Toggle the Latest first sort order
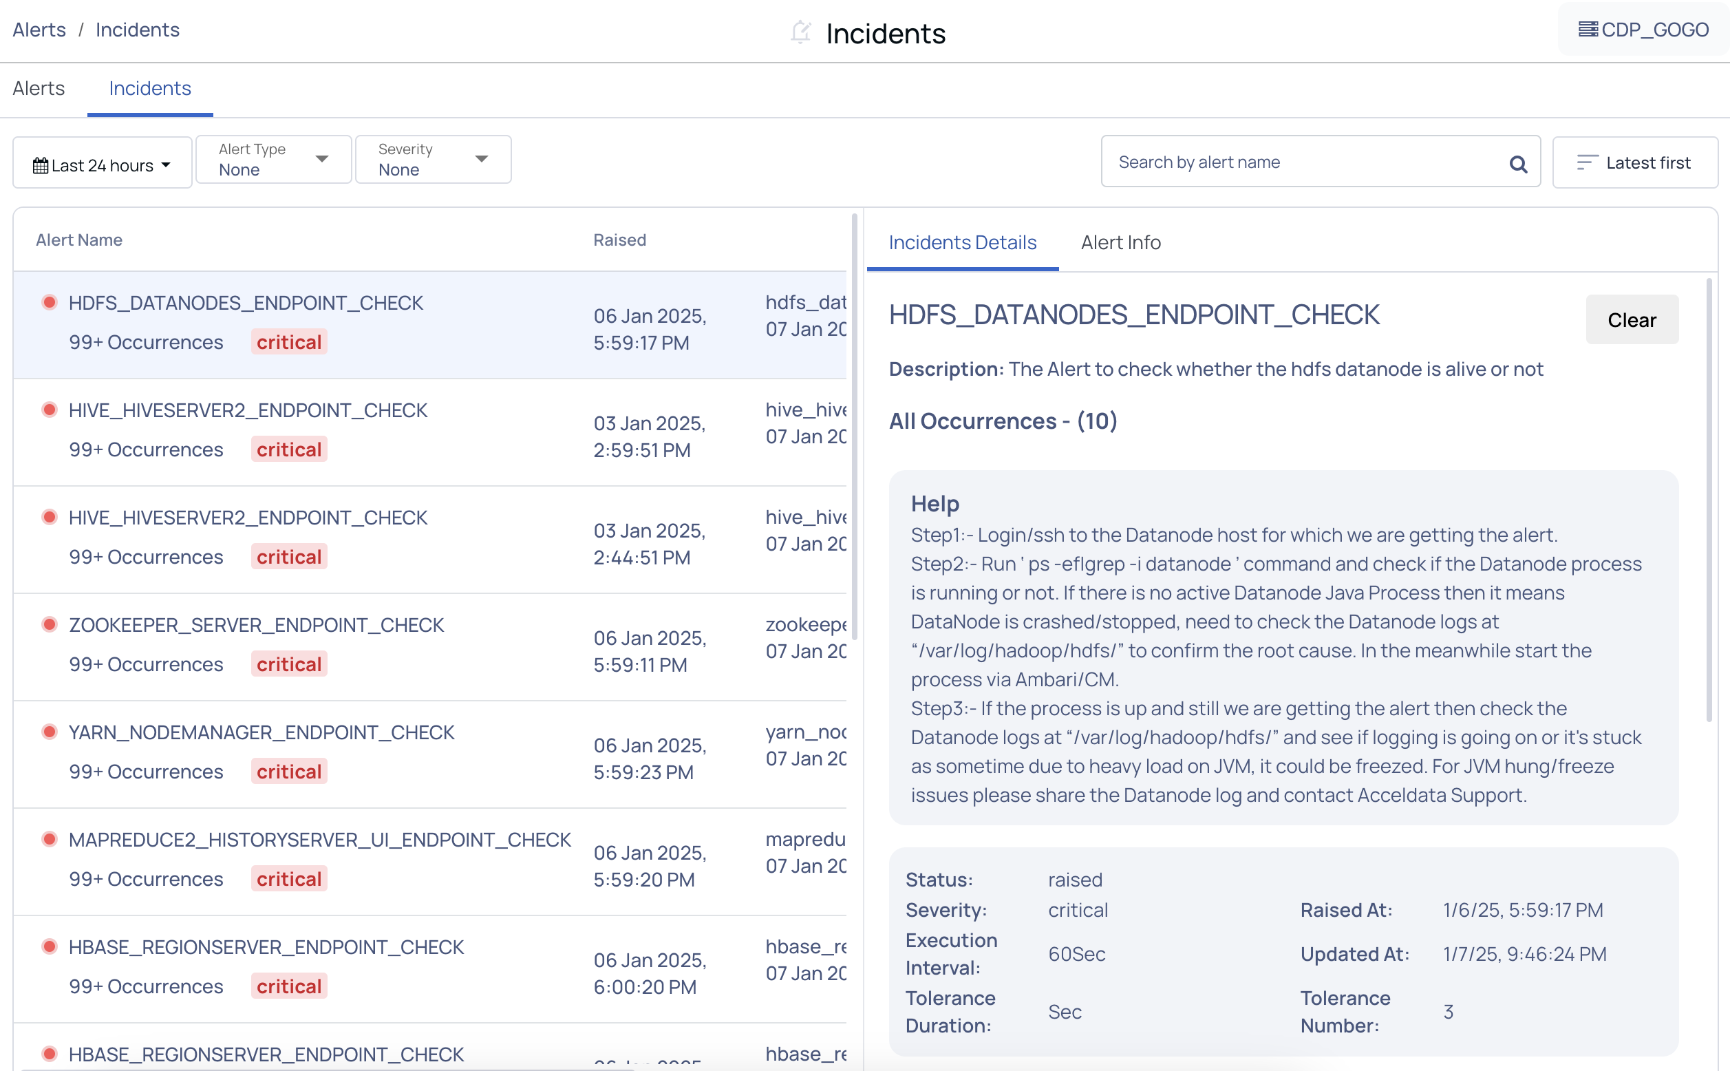 [1634, 163]
